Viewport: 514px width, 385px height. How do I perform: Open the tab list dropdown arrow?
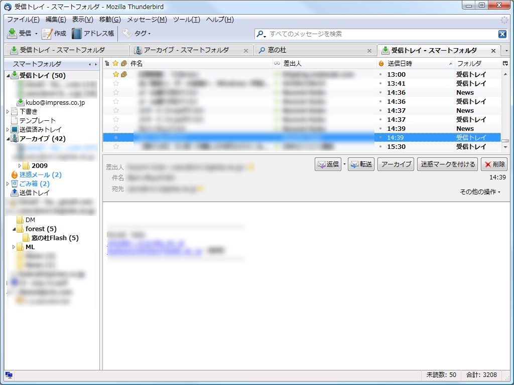pyautogui.click(x=506, y=51)
